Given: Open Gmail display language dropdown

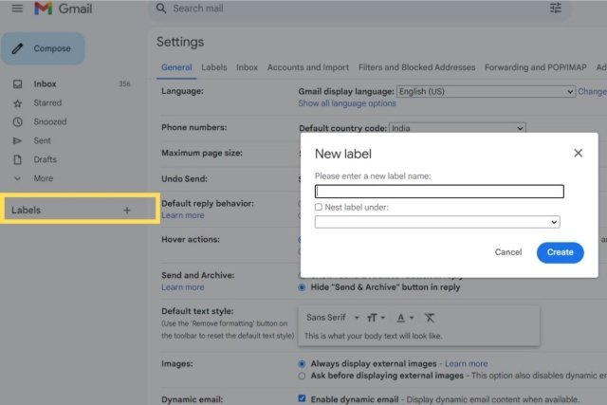Looking at the screenshot, I should tap(486, 92).
